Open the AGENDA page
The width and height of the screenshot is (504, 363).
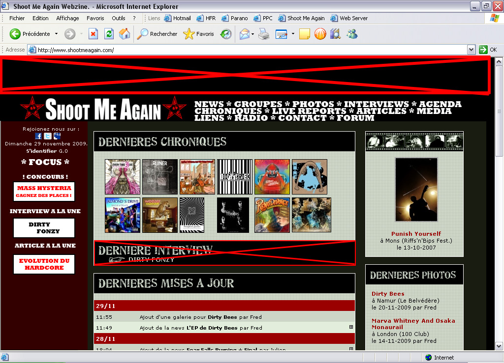tap(440, 104)
